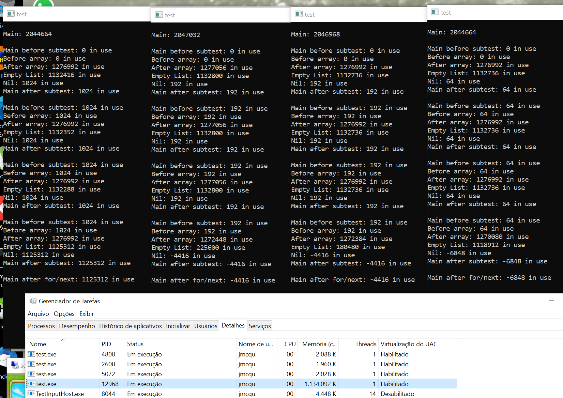The width and height of the screenshot is (563, 398).
Task: Sort processes by the PID column
Action: pos(106,344)
